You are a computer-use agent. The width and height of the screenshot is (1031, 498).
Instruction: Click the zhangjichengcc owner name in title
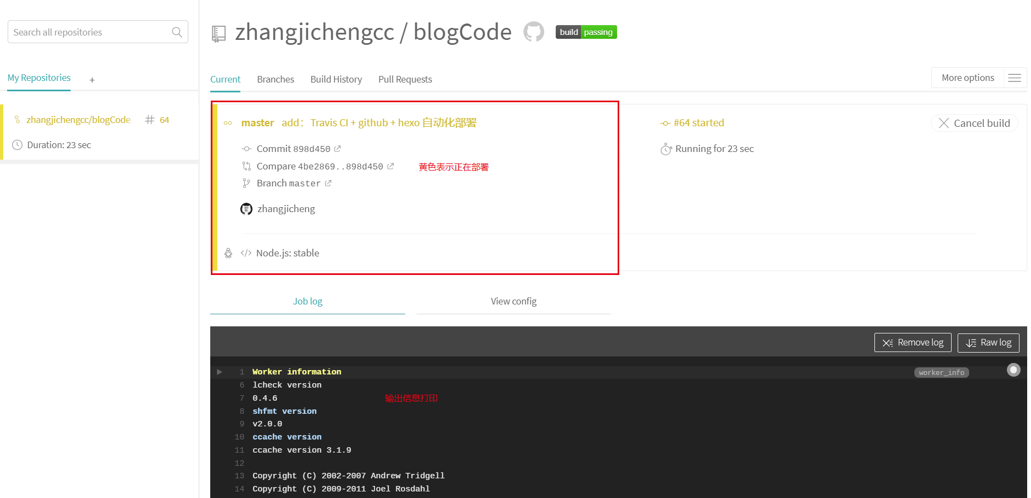pyautogui.click(x=315, y=32)
